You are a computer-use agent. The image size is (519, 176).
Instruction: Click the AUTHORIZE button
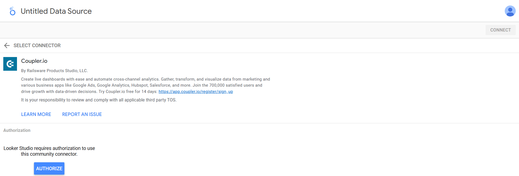point(49,169)
